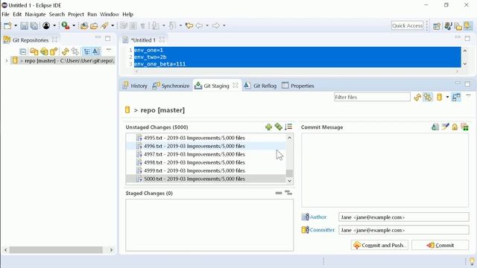Switch to the Synchronize tab
The height and width of the screenshot is (268, 477).
coord(171,86)
